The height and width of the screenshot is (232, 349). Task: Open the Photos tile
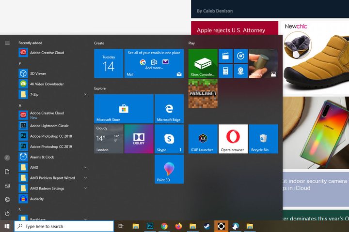pos(263,63)
